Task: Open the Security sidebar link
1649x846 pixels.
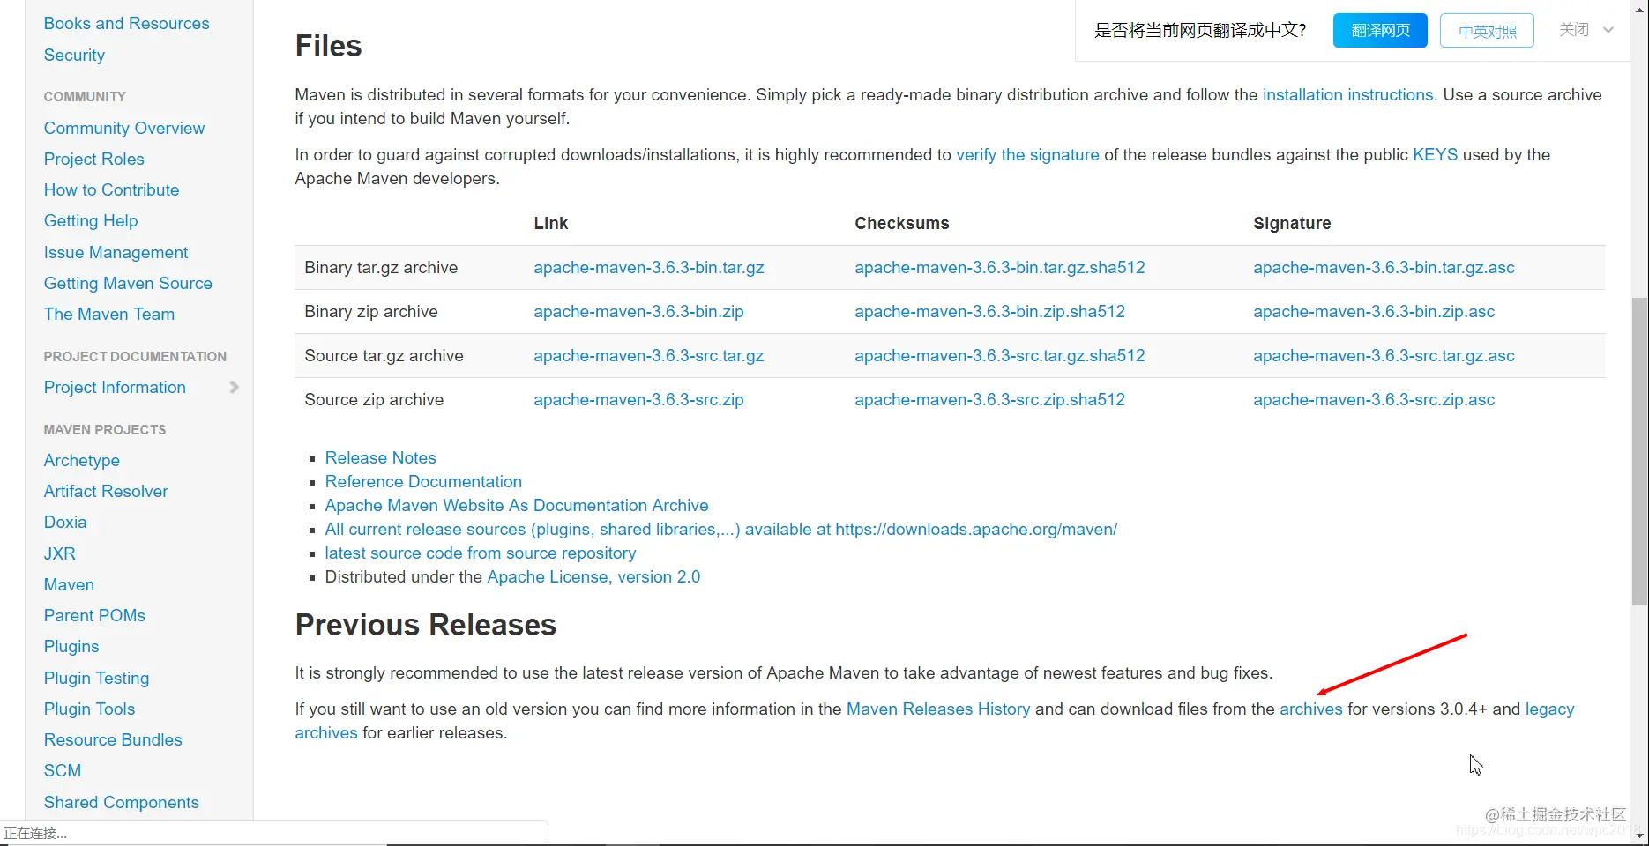Action: pos(74,55)
